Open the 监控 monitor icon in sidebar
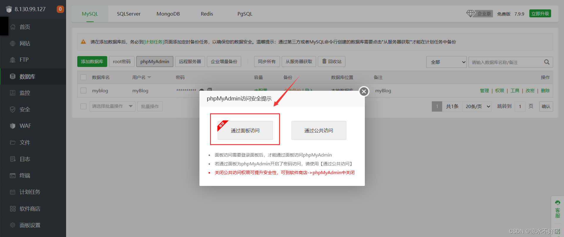The height and width of the screenshot is (237, 564). click(13, 93)
